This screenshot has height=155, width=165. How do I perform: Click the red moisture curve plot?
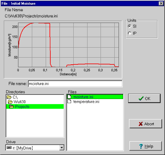click(x=68, y=45)
